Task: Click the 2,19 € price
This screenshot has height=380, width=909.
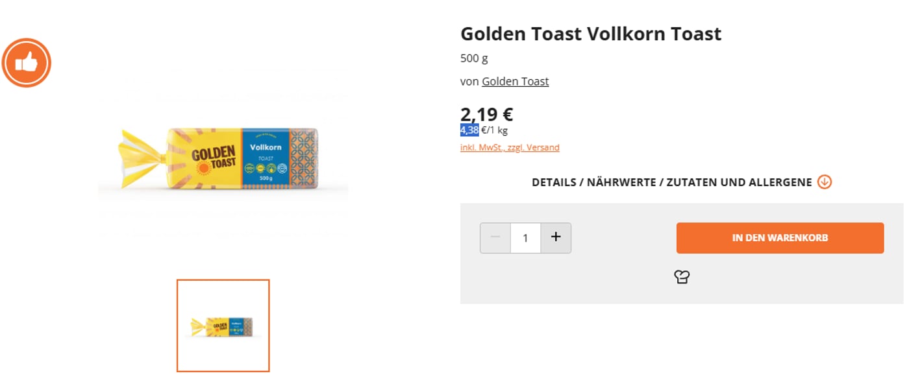Action: click(486, 114)
